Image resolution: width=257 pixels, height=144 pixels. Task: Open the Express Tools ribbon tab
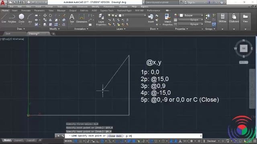pyautogui.click(x=107, y=10)
